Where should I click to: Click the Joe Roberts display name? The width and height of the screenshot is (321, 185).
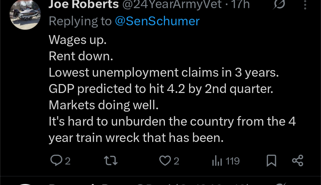(x=83, y=4)
